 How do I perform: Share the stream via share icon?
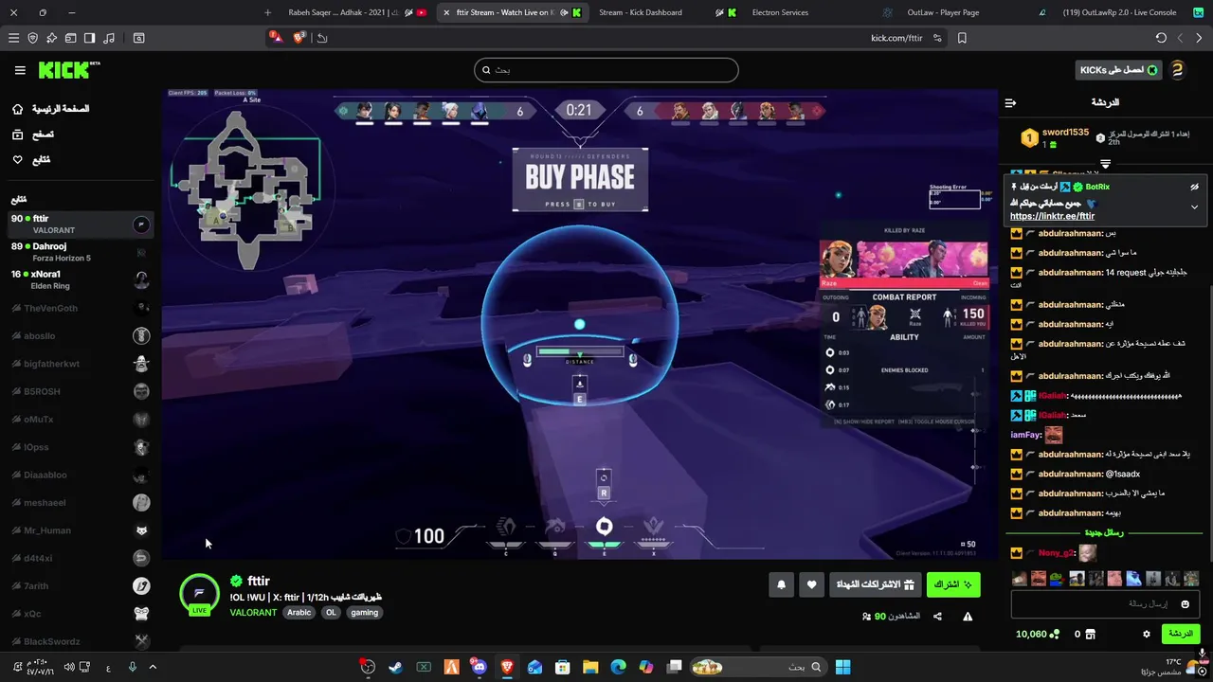[937, 617]
